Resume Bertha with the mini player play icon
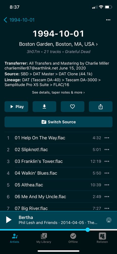Image resolution: width=117 pixels, height=254 pixels. [x=9, y=220]
